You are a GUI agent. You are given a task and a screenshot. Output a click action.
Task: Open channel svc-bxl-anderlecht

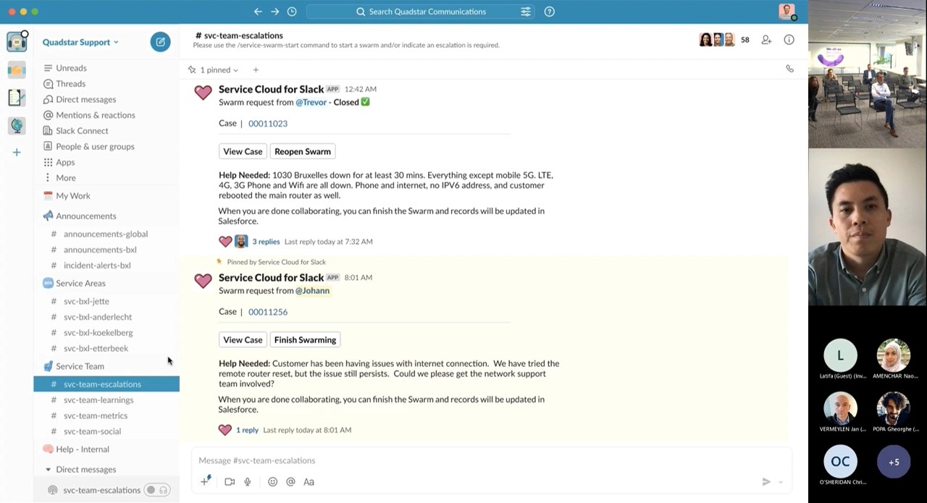tap(98, 317)
